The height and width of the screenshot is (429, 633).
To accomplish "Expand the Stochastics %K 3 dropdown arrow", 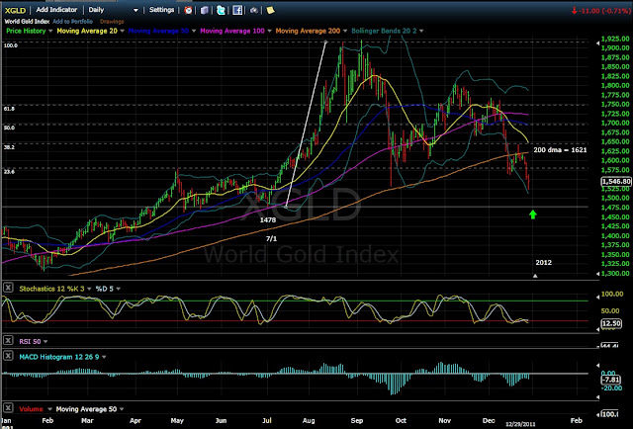I will point(89,289).
